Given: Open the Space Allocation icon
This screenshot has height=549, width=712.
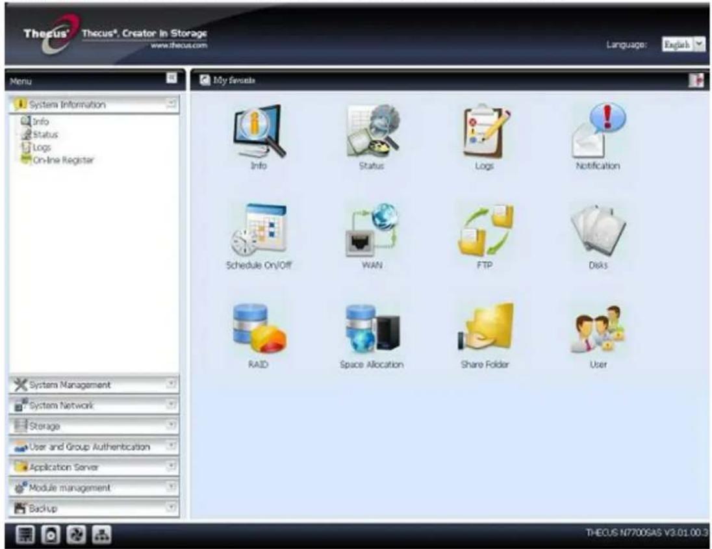Looking at the screenshot, I should click(371, 331).
